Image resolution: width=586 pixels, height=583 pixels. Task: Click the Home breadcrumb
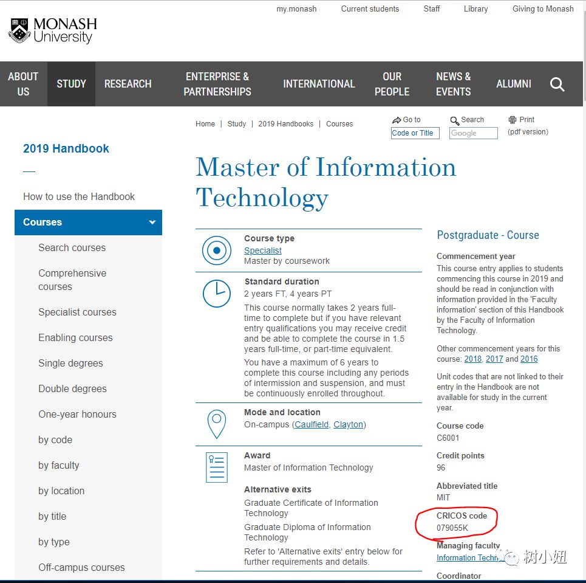[205, 124]
